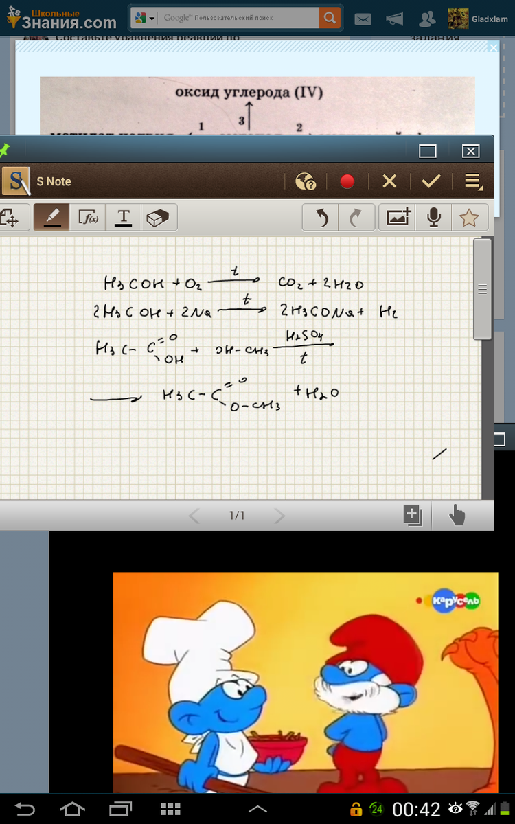Cancel note editing with X icon
This screenshot has width=515, height=824.
389,181
